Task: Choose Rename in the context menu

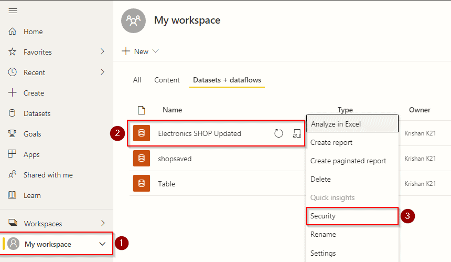Action: click(352, 234)
